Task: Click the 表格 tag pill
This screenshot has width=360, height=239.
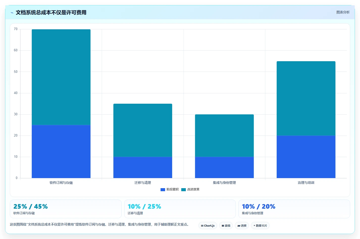Action: (226, 226)
